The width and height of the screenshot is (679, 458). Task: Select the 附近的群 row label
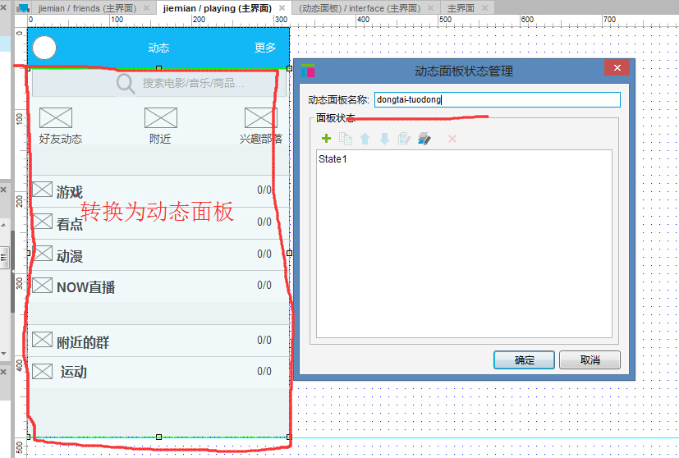tap(83, 342)
